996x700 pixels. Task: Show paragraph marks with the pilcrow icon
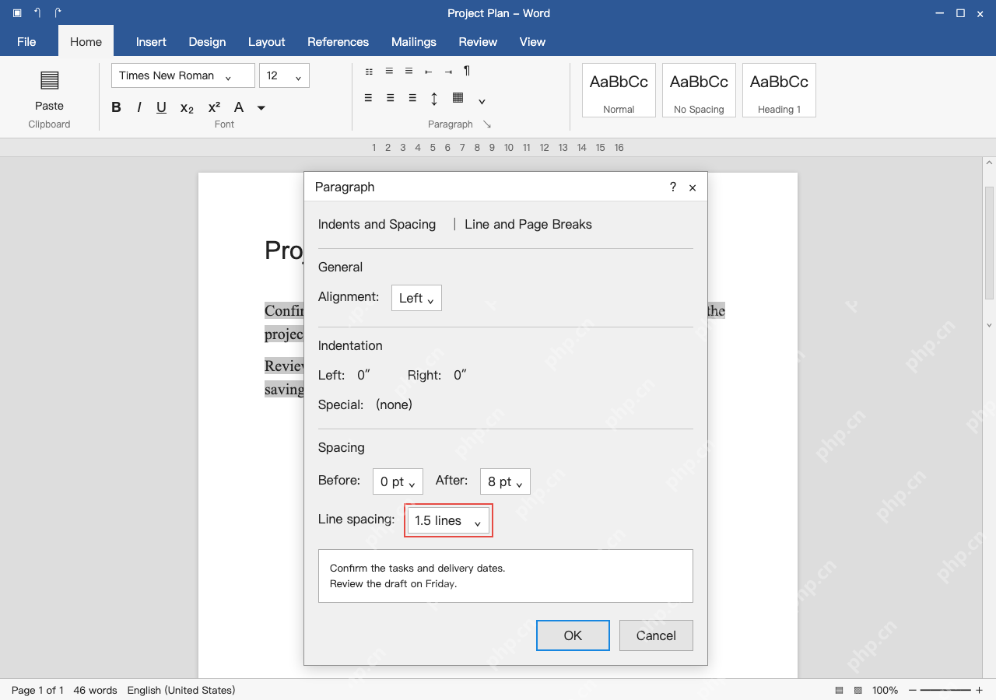coord(467,71)
